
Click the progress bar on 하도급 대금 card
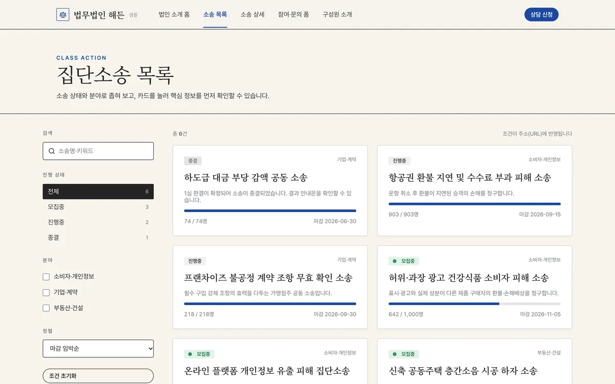(270, 210)
